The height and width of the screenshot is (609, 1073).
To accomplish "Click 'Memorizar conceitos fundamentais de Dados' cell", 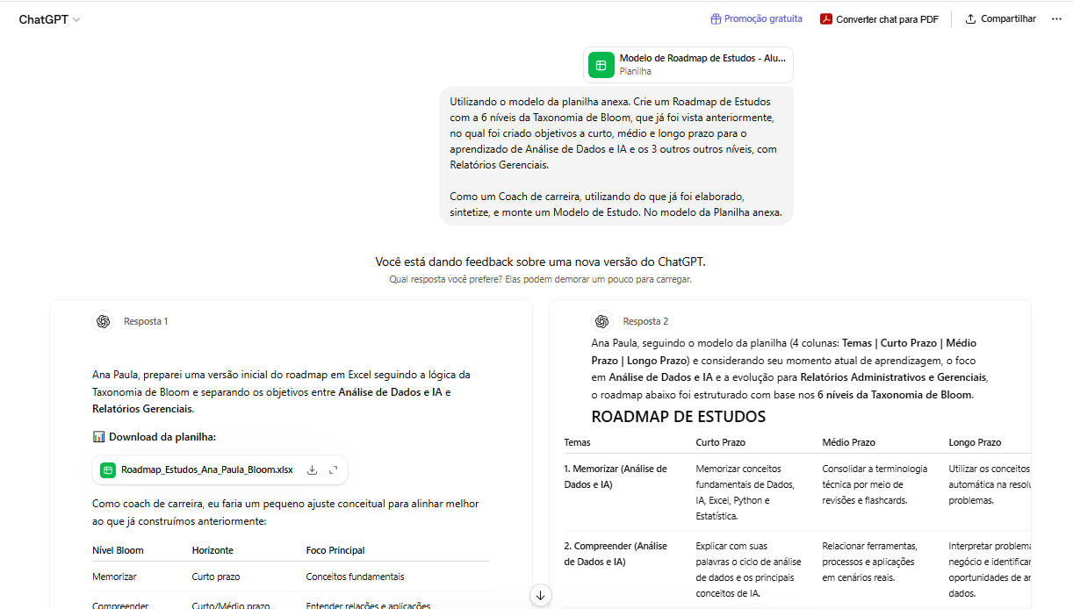I will click(x=745, y=492).
